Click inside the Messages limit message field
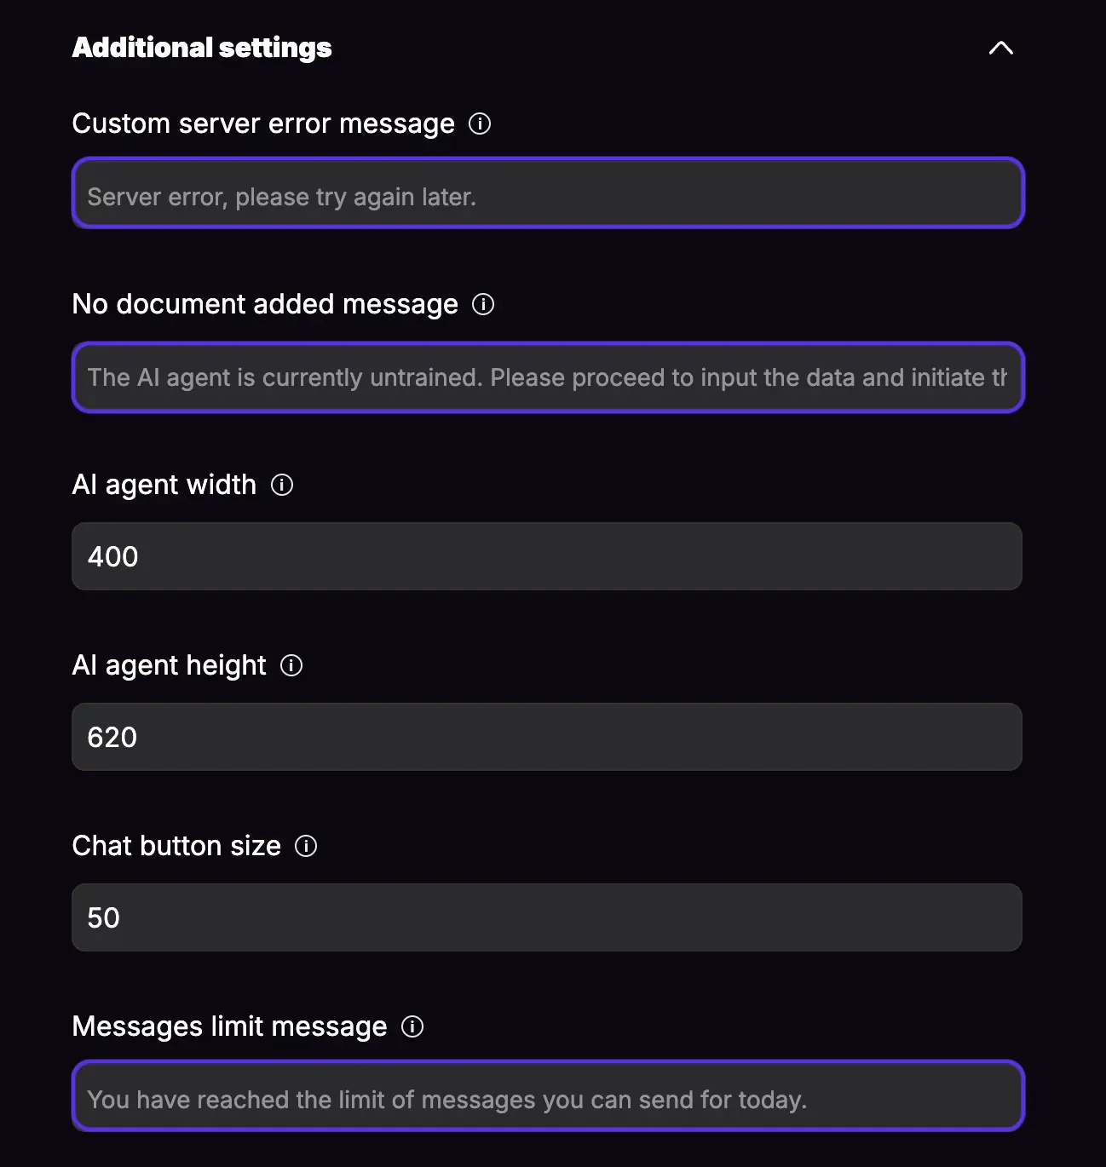 [x=548, y=1095]
